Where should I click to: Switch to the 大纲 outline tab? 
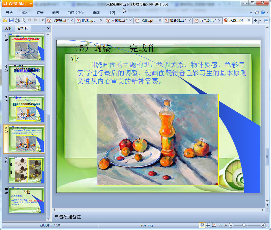(x=8, y=29)
